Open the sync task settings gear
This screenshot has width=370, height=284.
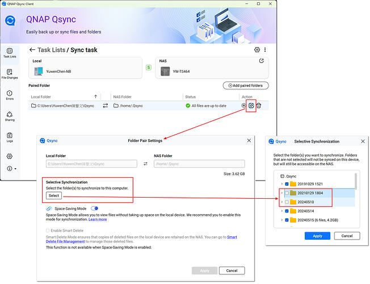[257, 50]
